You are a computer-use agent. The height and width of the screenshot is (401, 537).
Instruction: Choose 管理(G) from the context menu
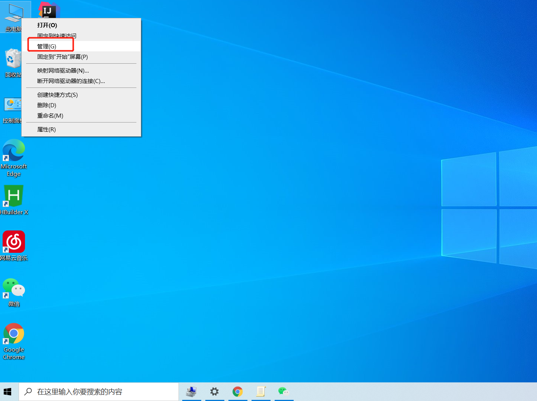pyautogui.click(x=81, y=46)
